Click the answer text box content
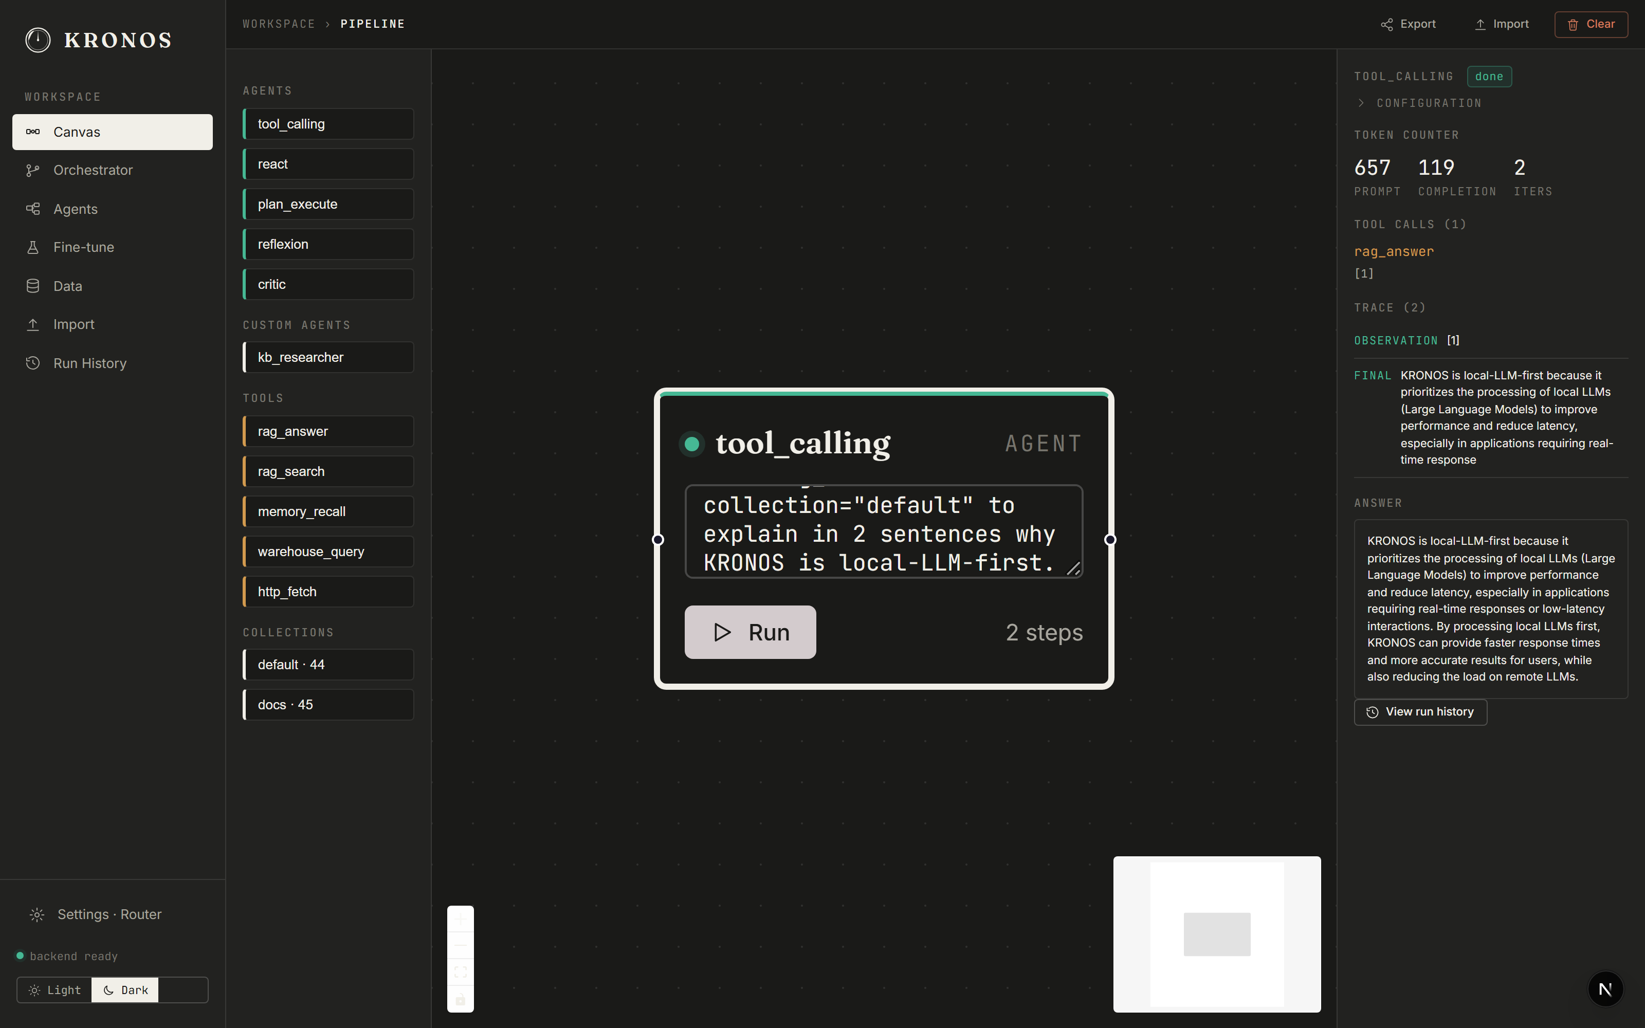 [1491, 609]
